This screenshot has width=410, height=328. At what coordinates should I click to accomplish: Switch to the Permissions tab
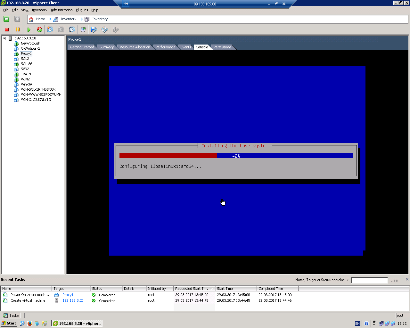[223, 47]
